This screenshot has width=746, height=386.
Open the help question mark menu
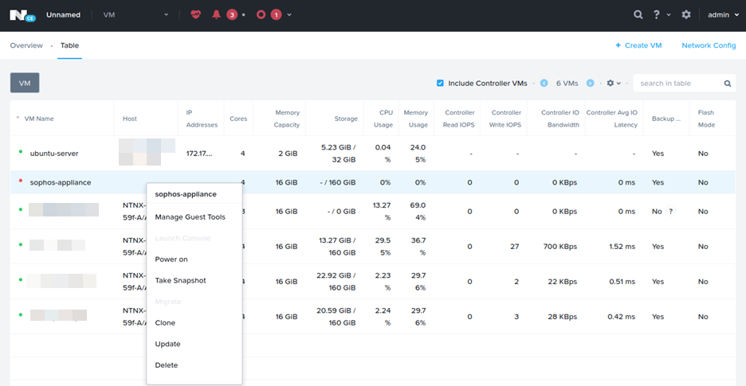(x=657, y=14)
